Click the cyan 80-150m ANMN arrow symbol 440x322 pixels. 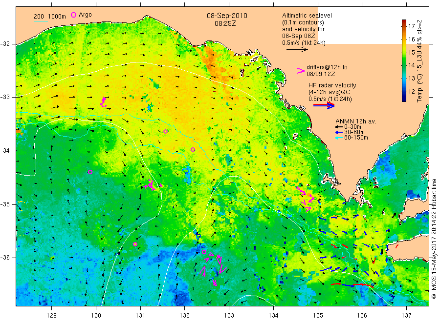pyautogui.click(x=339, y=138)
